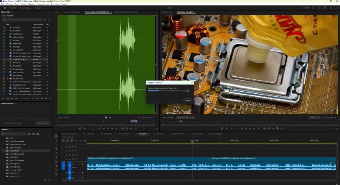Open the Home screen icon

click(5, 8)
